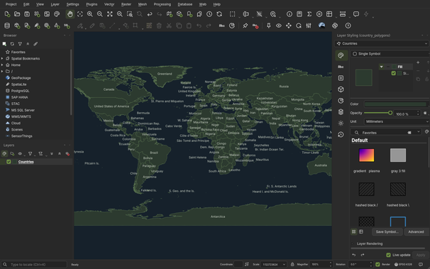The height and width of the screenshot is (269, 430).
Task: Open the Layers panel style dock brush icon
Action: point(4,154)
